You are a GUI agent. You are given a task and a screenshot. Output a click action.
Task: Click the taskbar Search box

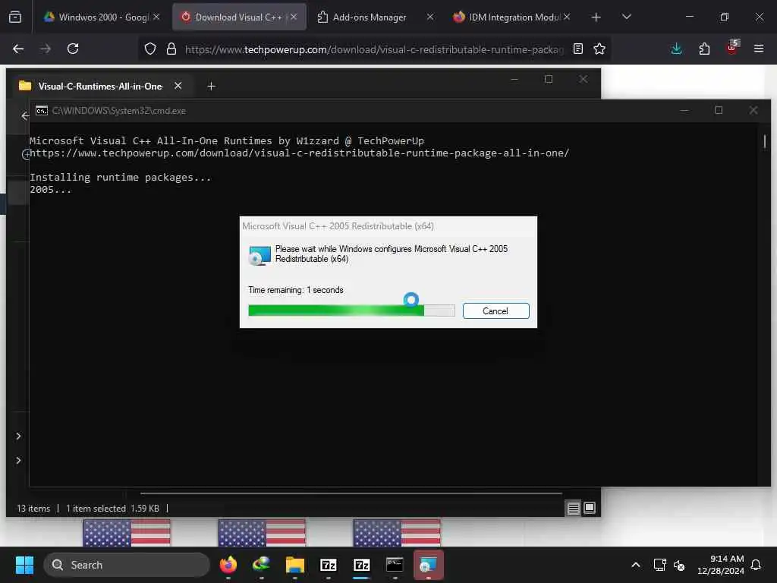coord(127,565)
